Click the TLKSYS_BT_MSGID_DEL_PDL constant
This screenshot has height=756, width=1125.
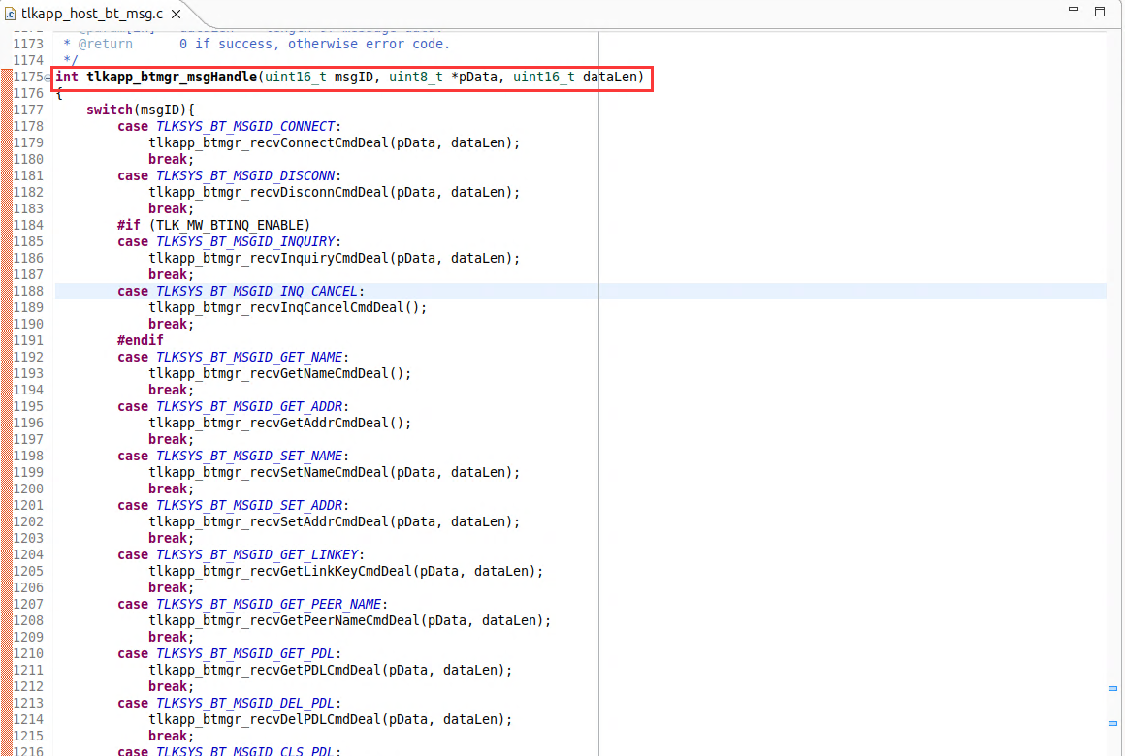(245, 704)
